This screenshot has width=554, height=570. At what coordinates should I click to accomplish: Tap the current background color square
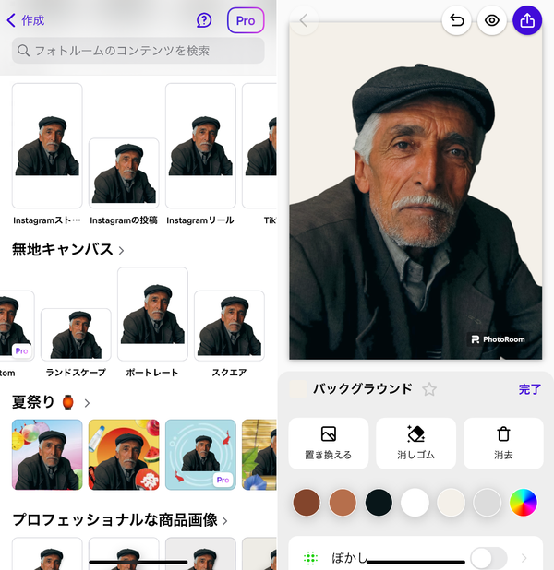pos(298,389)
